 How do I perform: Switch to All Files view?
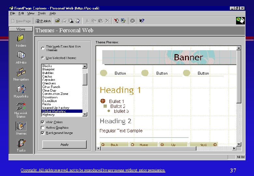(21, 57)
